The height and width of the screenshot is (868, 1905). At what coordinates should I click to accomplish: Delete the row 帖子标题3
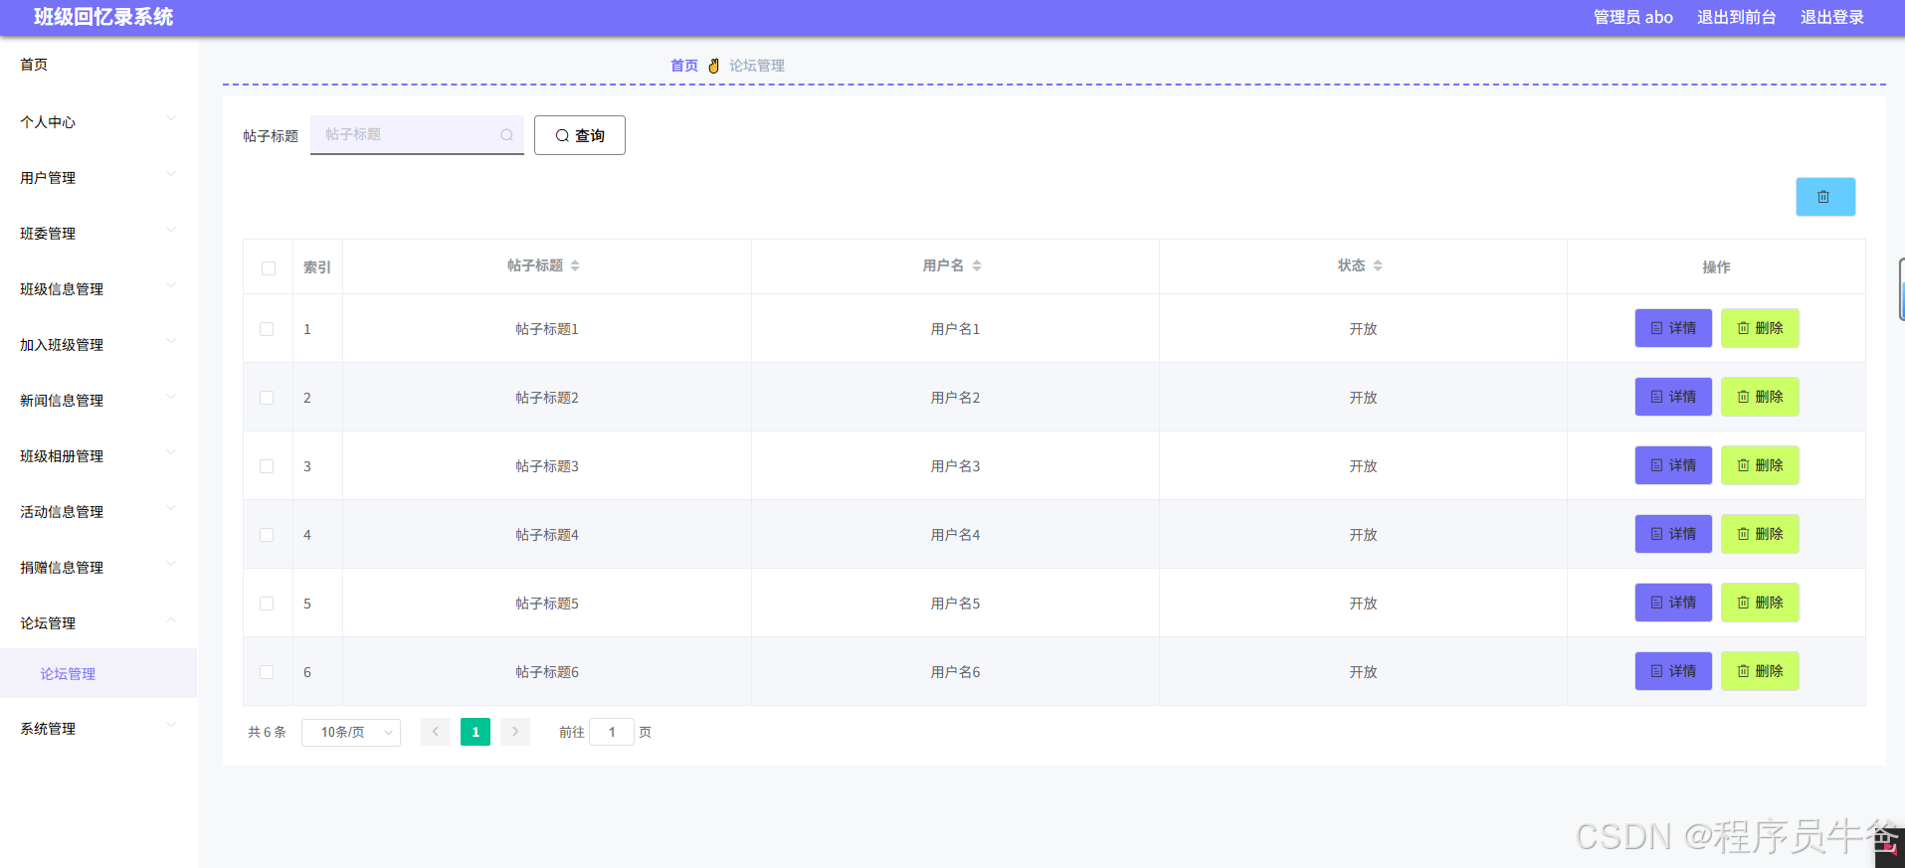tap(1760, 465)
